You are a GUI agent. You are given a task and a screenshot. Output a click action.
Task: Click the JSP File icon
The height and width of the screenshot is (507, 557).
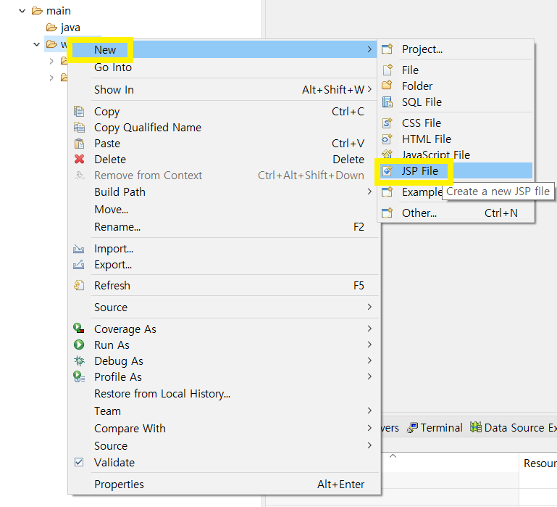388,170
